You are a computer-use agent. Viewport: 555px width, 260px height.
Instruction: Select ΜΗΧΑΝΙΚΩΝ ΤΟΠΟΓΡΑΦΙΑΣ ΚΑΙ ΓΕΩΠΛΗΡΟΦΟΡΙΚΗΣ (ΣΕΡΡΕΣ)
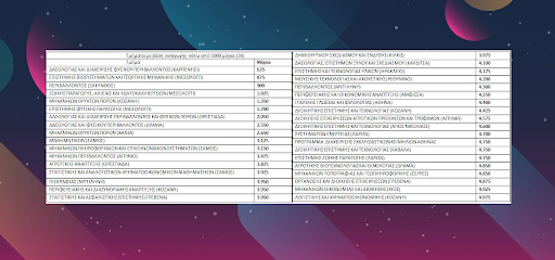pyautogui.click(x=362, y=173)
